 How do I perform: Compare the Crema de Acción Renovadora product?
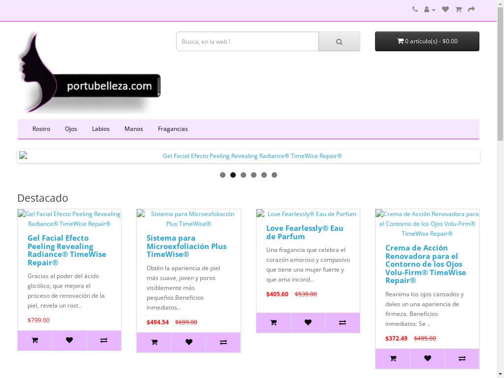coord(462,359)
